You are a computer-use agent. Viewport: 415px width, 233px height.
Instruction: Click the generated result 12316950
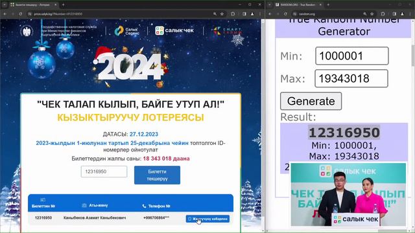[x=344, y=132]
